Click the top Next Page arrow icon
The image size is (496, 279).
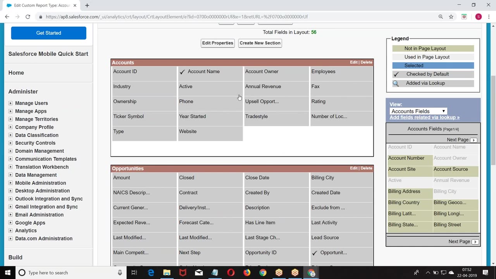[x=474, y=140]
